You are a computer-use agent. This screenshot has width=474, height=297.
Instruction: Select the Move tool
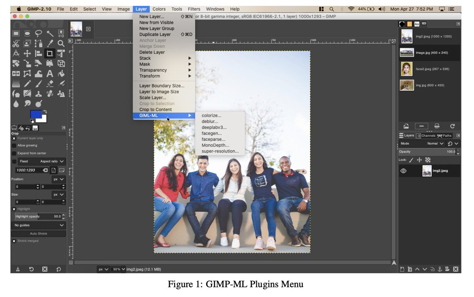[27, 54]
